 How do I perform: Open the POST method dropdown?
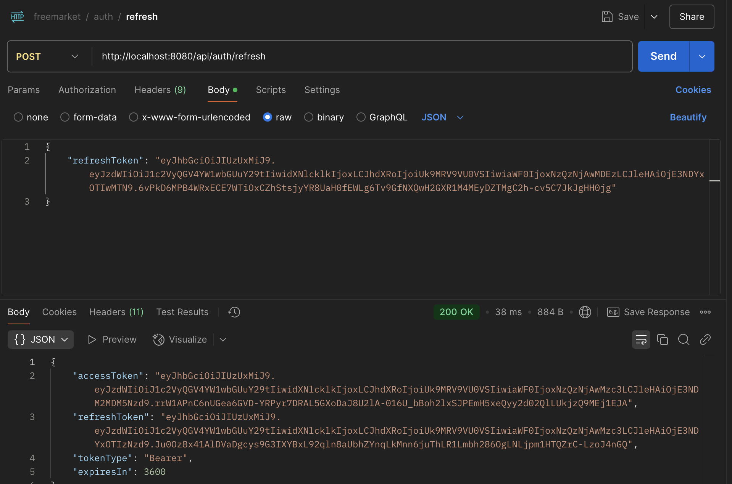click(x=47, y=56)
